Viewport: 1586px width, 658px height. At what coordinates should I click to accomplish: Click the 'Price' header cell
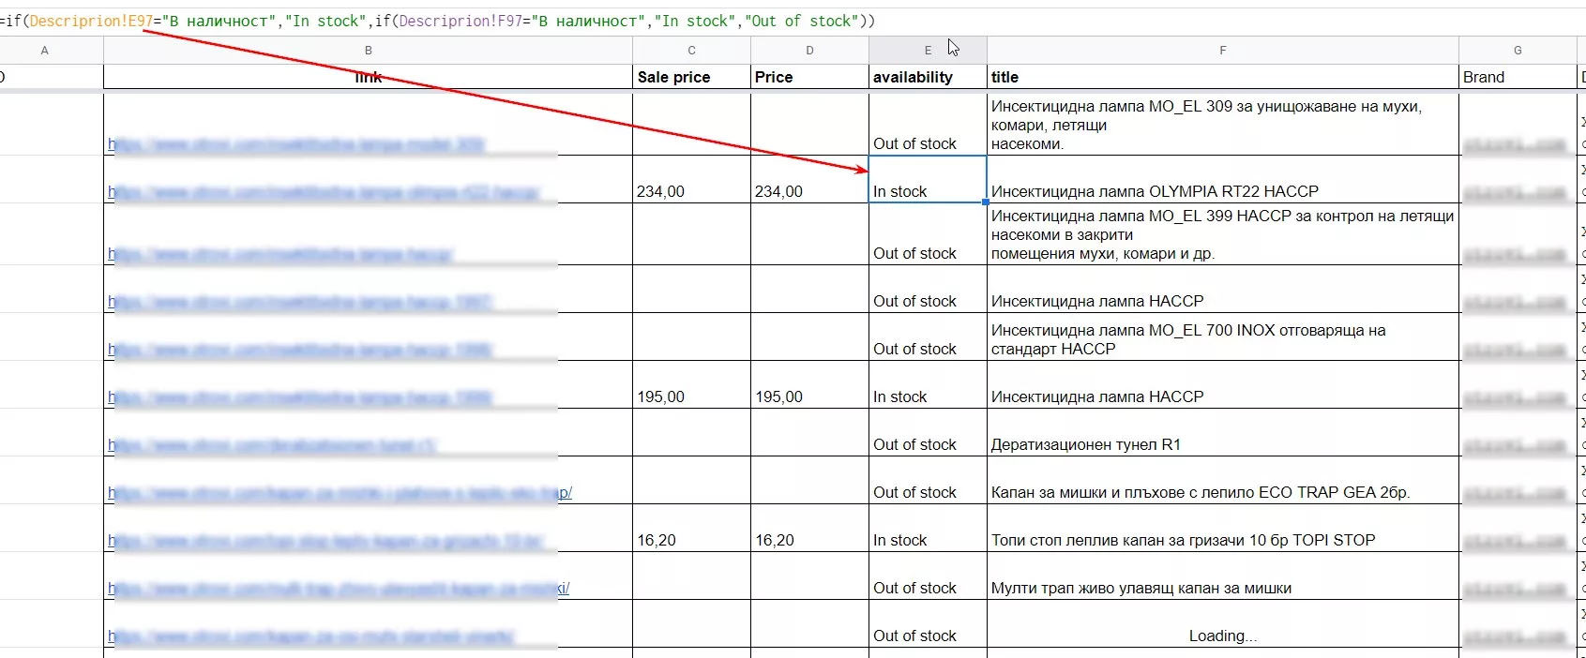point(809,77)
